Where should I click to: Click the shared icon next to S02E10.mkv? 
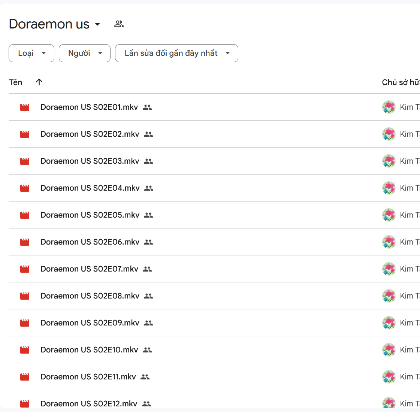point(147,350)
